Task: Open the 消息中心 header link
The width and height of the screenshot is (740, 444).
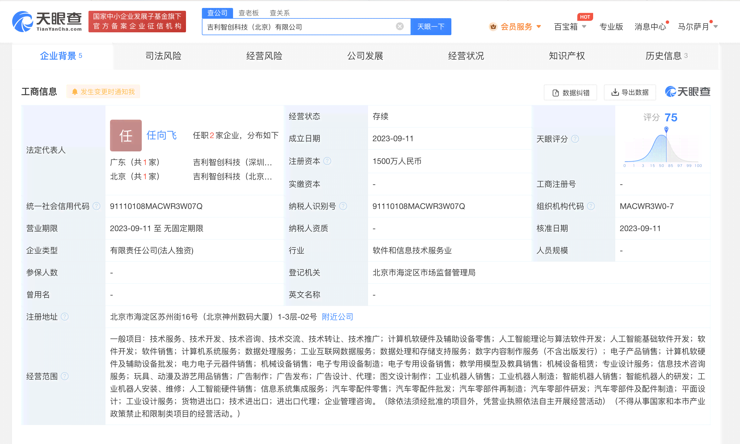Action: pyautogui.click(x=650, y=27)
